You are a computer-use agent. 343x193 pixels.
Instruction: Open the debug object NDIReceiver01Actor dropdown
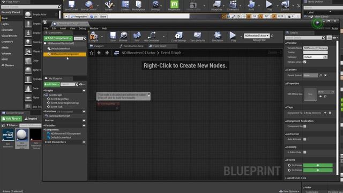point(257,36)
